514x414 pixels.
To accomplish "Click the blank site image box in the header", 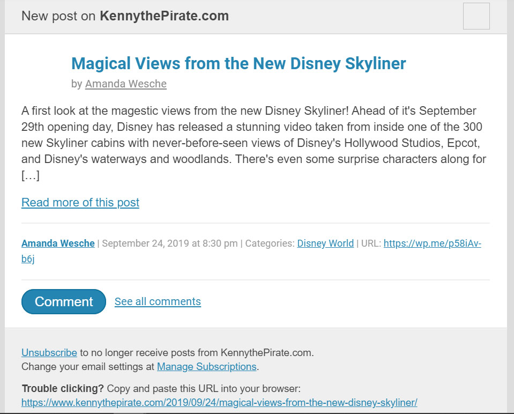I will 476,16.
